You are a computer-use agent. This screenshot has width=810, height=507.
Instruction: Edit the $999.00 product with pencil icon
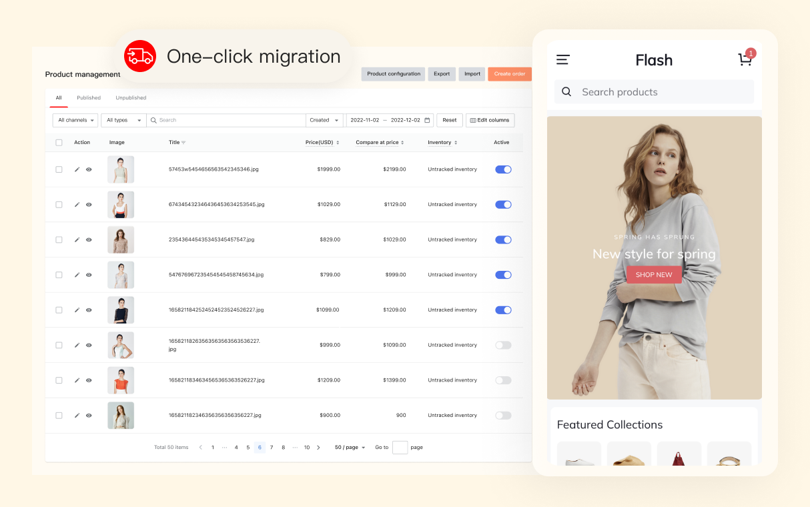coord(77,345)
